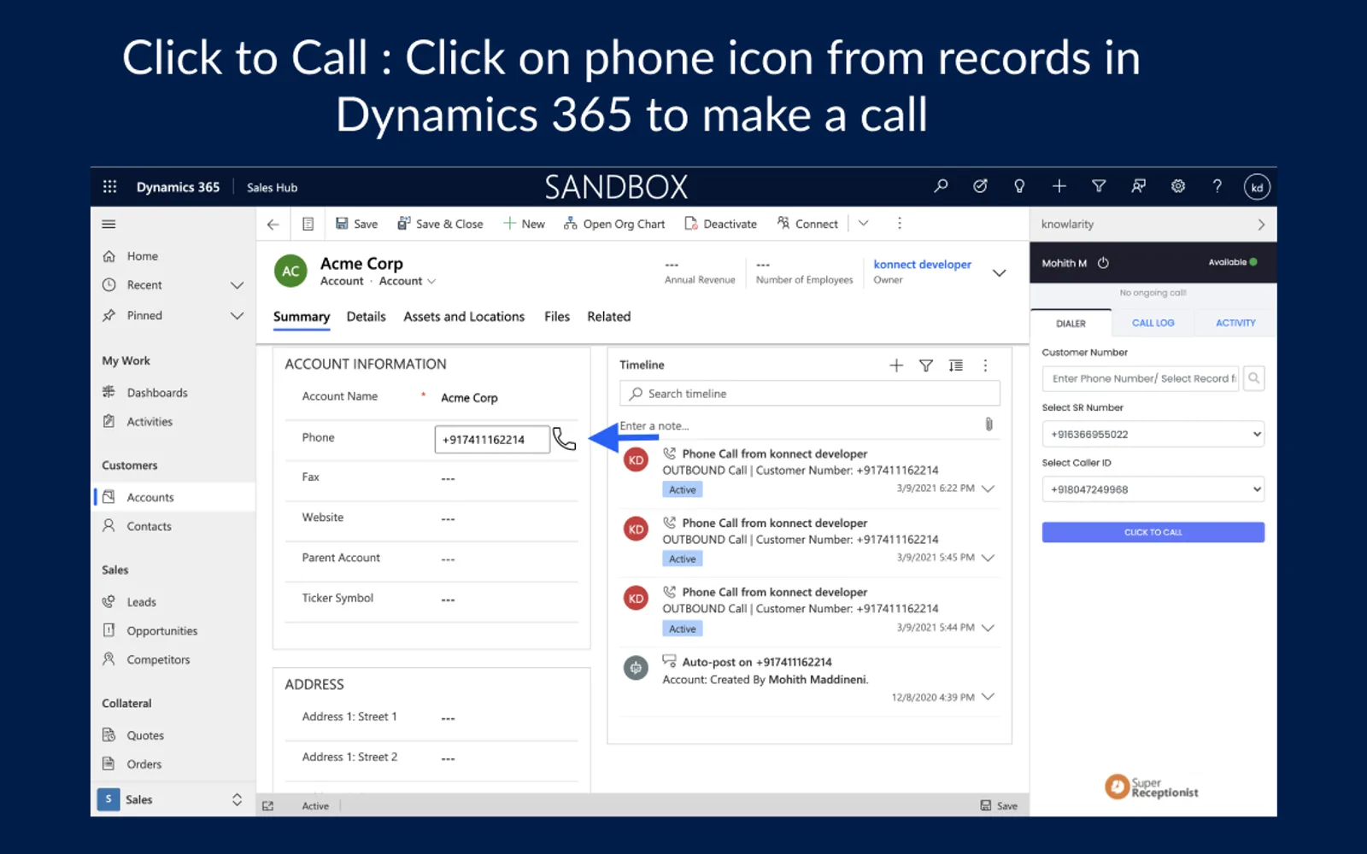Click the Search timeline box
1367x854 pixels.
point(809,394)
